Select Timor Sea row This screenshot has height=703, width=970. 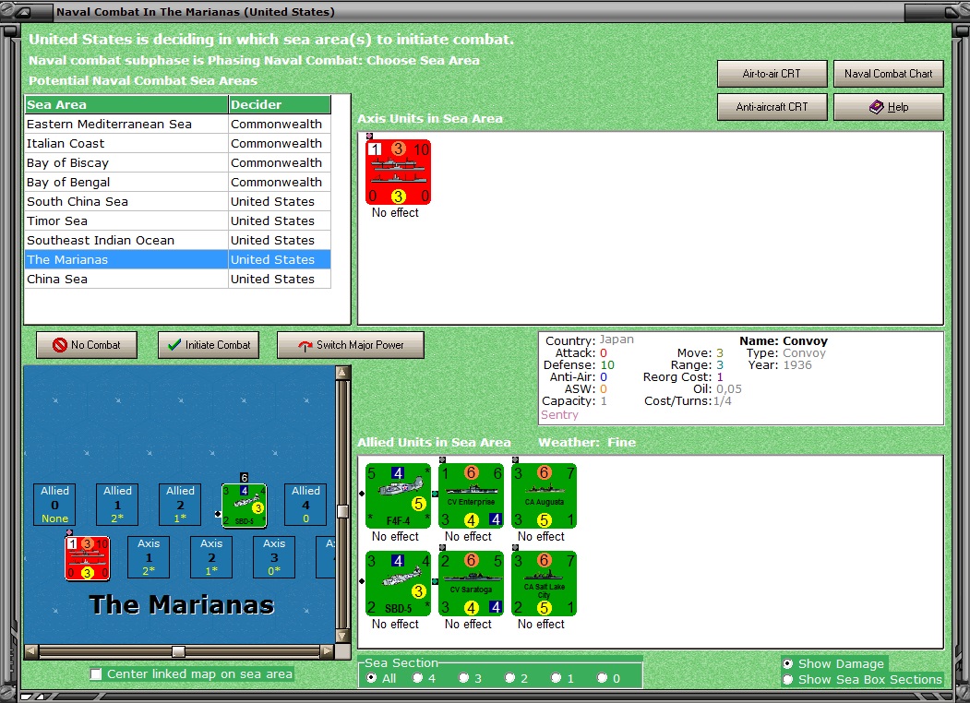[x=178, y=220]
